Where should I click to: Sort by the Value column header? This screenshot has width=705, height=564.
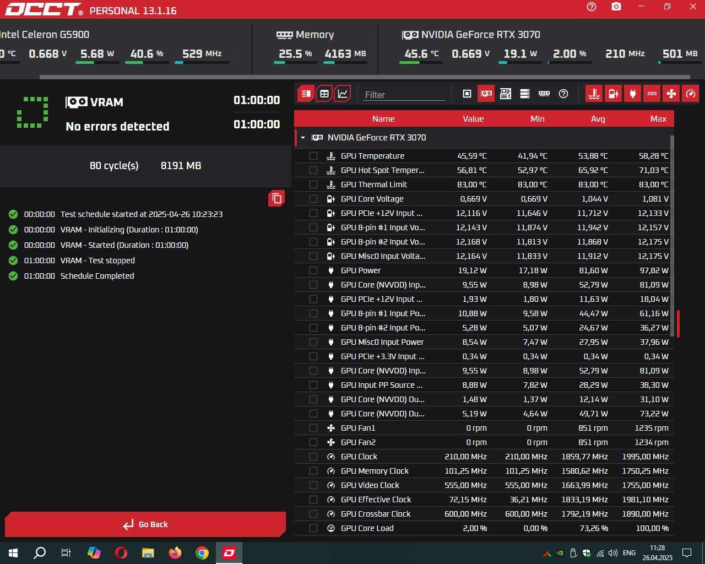point(473,119)
